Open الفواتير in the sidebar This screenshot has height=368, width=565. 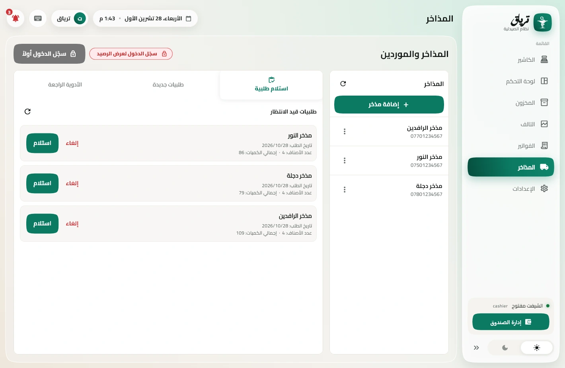pos(511,146)
